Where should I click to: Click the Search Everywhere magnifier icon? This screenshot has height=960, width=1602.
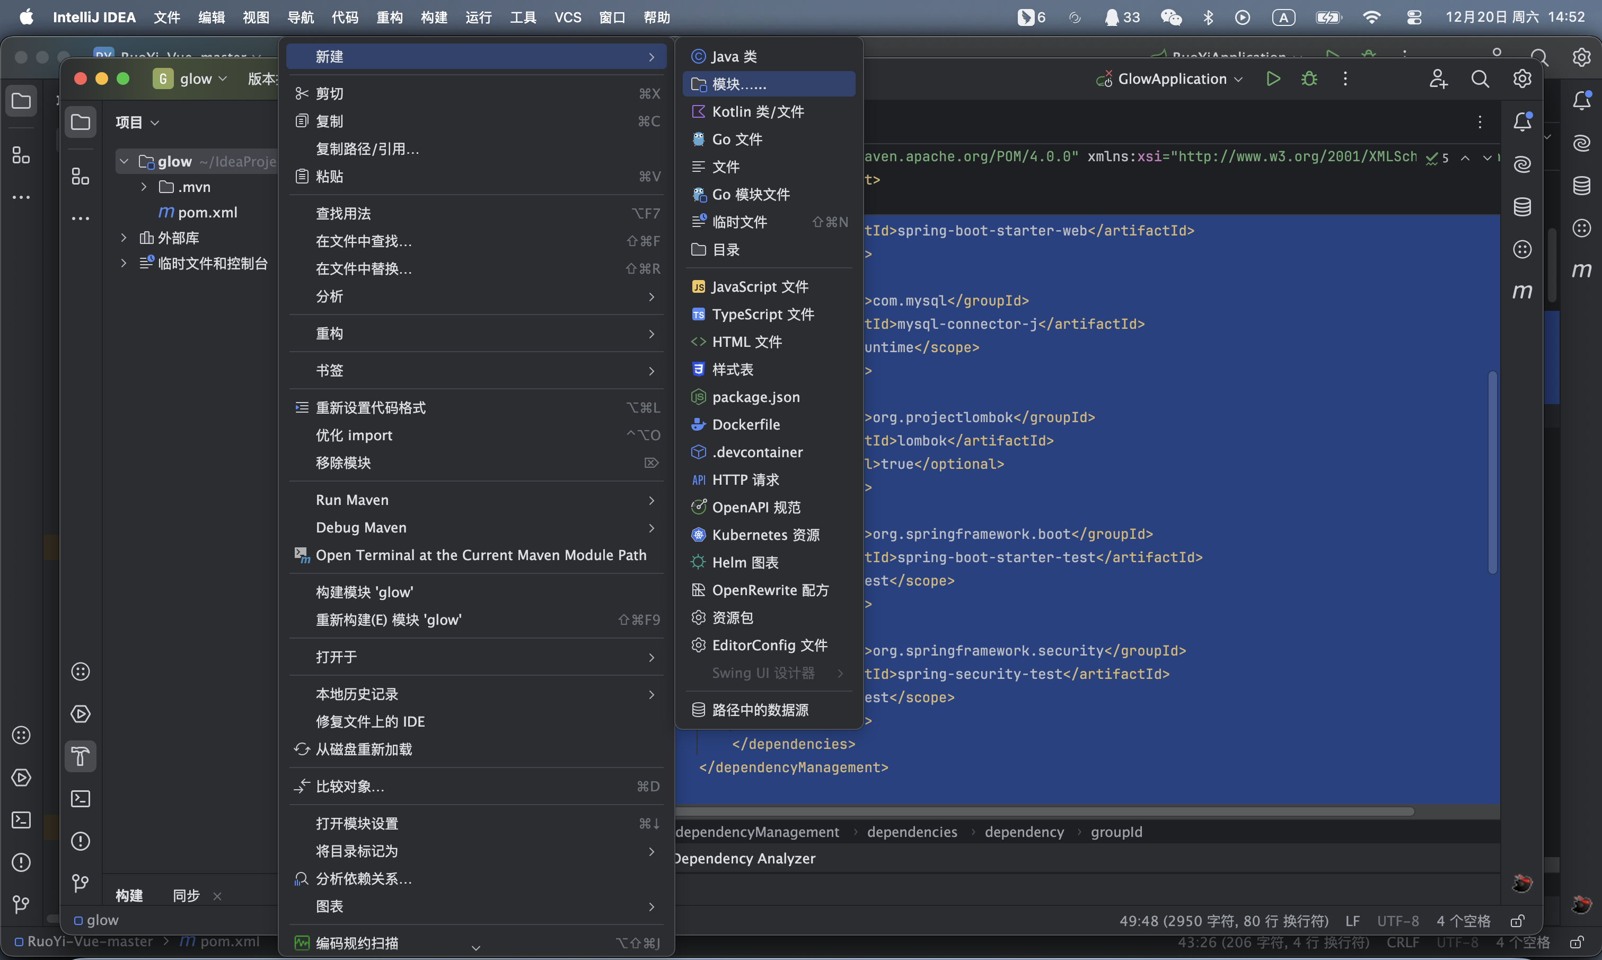pyautogui.click(x=1480, y=79)
